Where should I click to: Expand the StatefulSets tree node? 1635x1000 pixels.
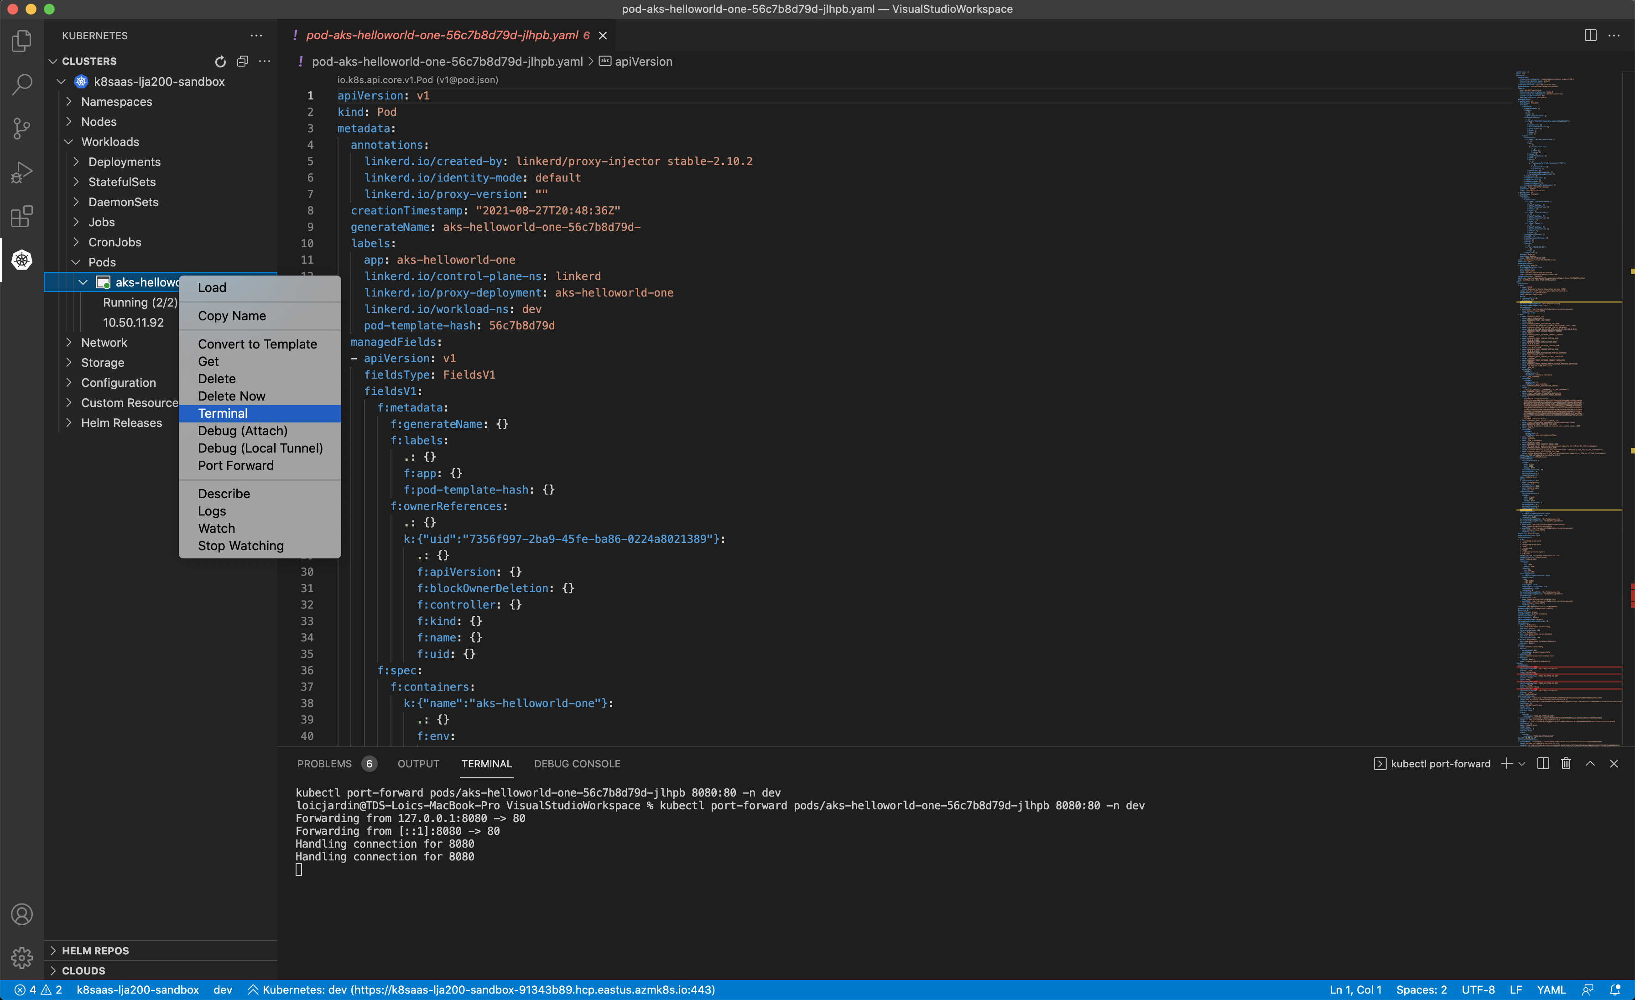76,182
